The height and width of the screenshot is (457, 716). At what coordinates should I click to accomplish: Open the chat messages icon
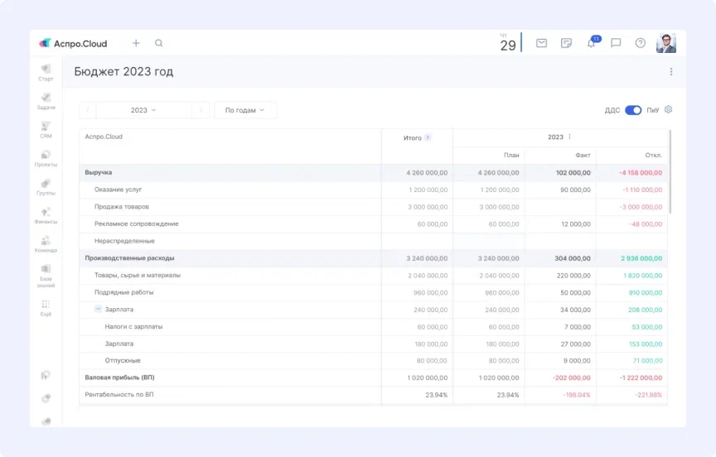tap(616, 43)
